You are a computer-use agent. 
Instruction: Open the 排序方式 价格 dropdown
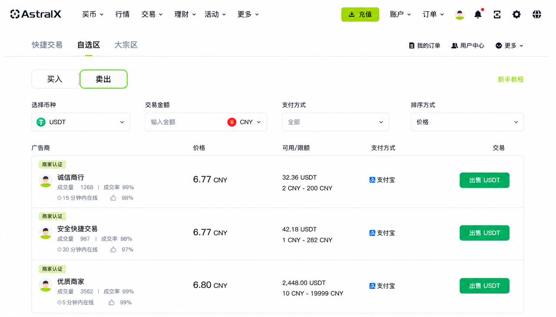467,122
